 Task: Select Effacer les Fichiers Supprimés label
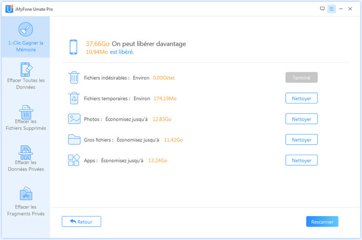[26, 125]
